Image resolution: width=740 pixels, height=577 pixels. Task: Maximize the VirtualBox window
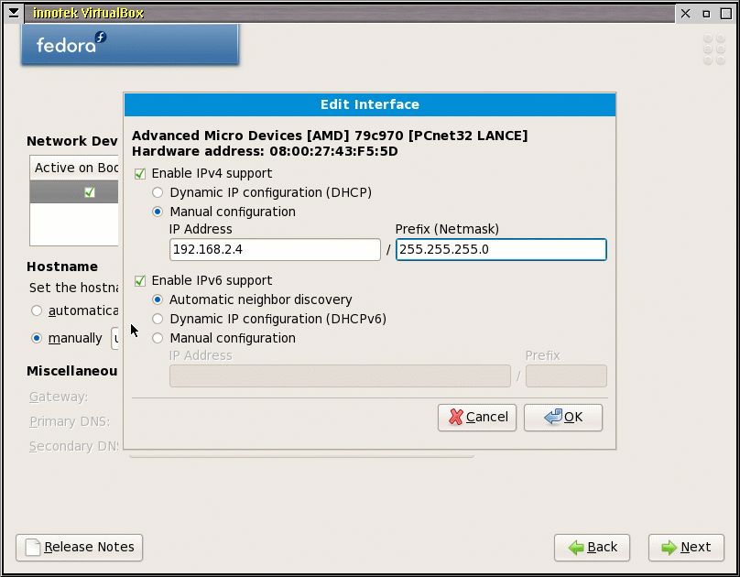pyautogui.click(x=726, y=13)
